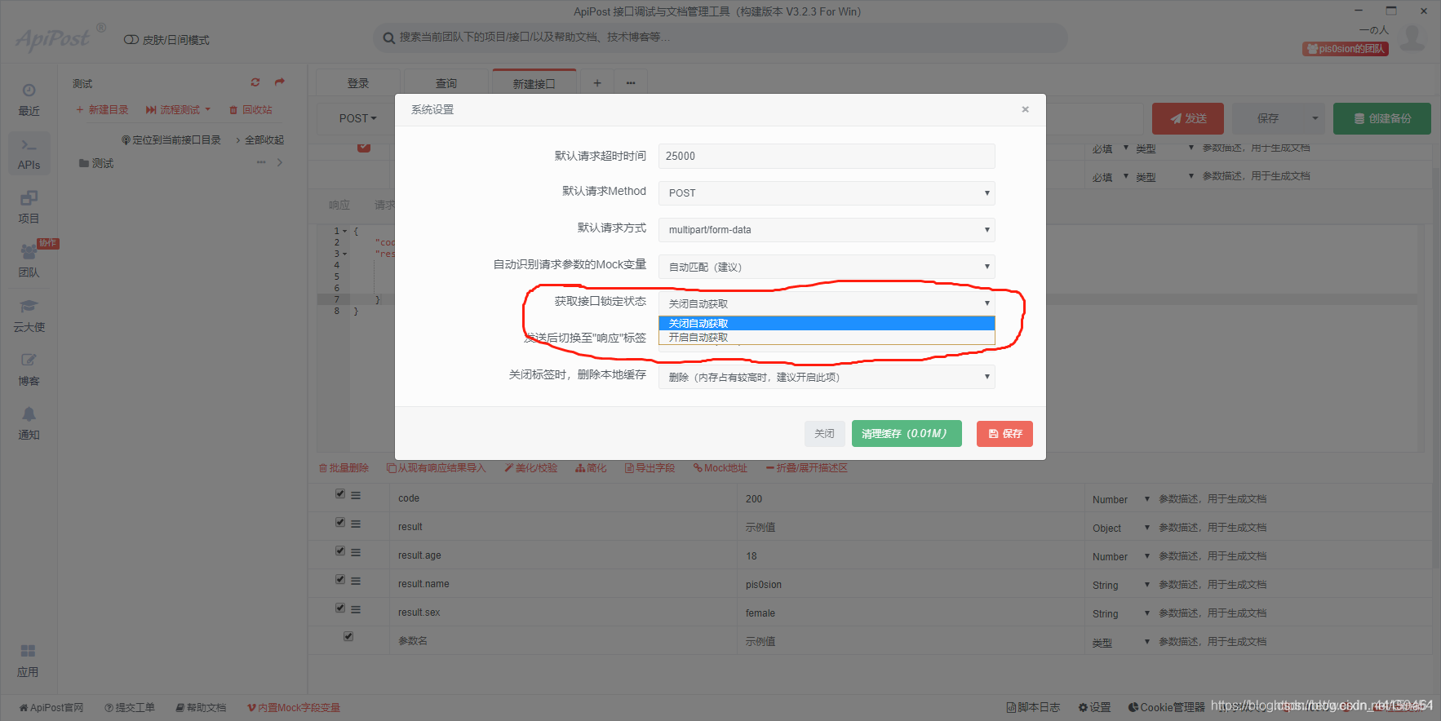The height and width of the screenshot is (721, 1441).
Task: Click the drag handle on the result.age row
Action: pyautogui.click(x=356, y=552)
